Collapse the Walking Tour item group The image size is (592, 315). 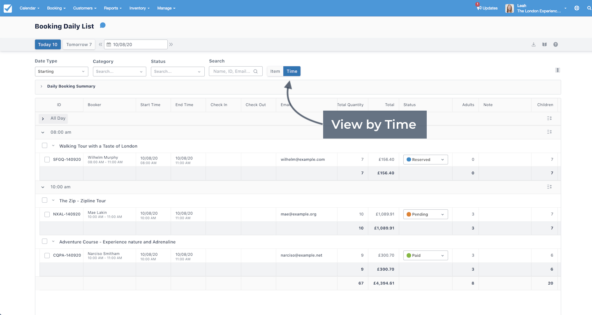pyautogui.click(x=53, y=146)
